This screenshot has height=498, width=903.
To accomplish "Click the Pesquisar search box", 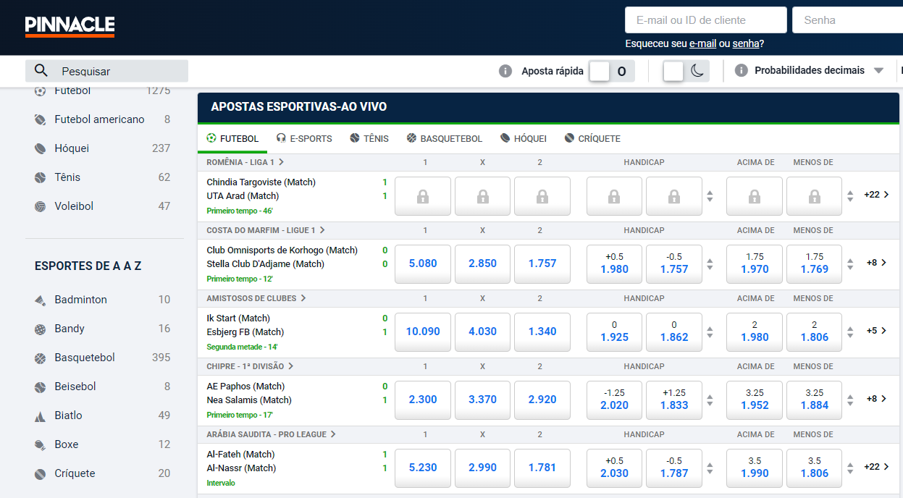I will click(x=106, y=71).
